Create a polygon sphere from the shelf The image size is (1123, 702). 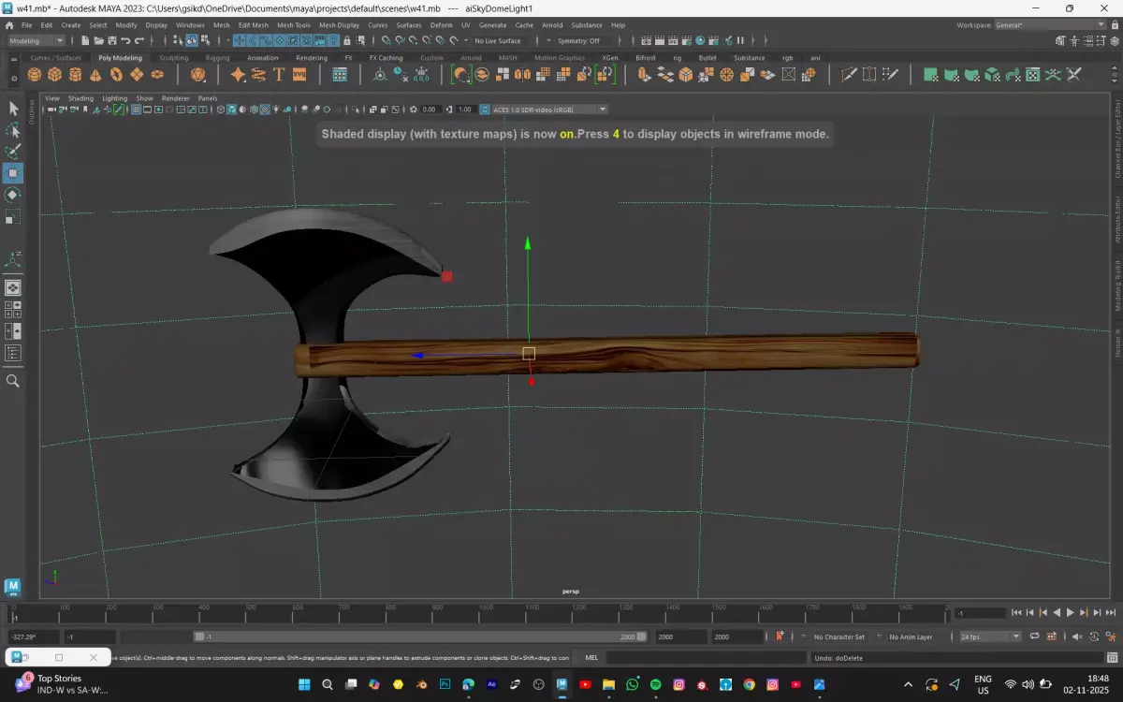point(33,74)
